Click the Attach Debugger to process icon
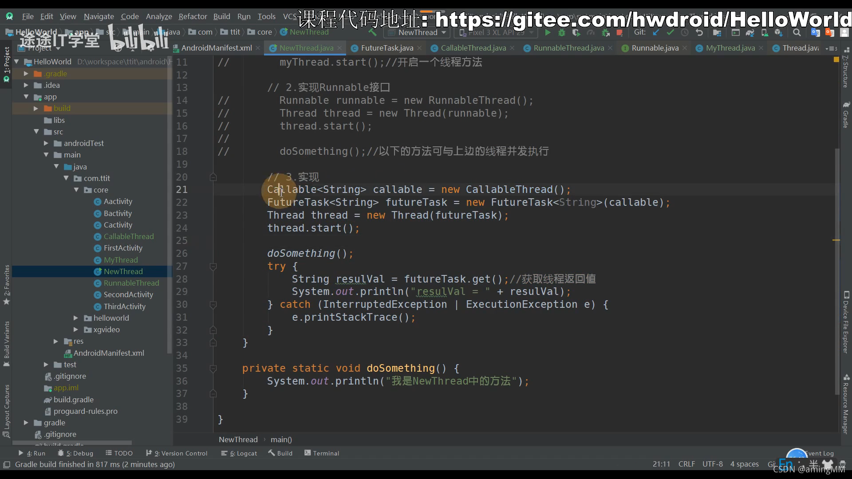The image size is (852, 479). [x=605, y=32]
